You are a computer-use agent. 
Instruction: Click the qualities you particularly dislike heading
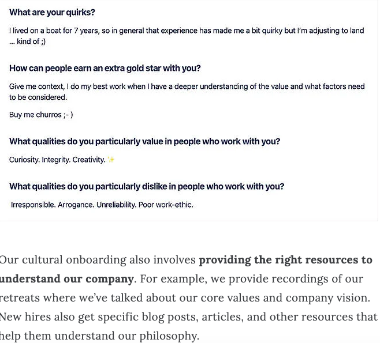coord(147,187)
